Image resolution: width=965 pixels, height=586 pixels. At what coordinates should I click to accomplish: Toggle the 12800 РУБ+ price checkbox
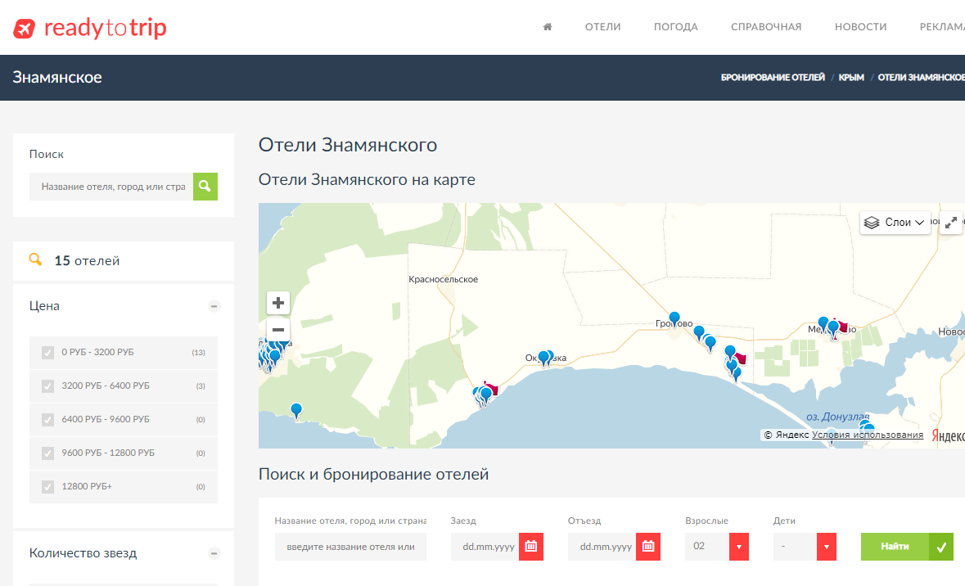click(x=48, y=487)
